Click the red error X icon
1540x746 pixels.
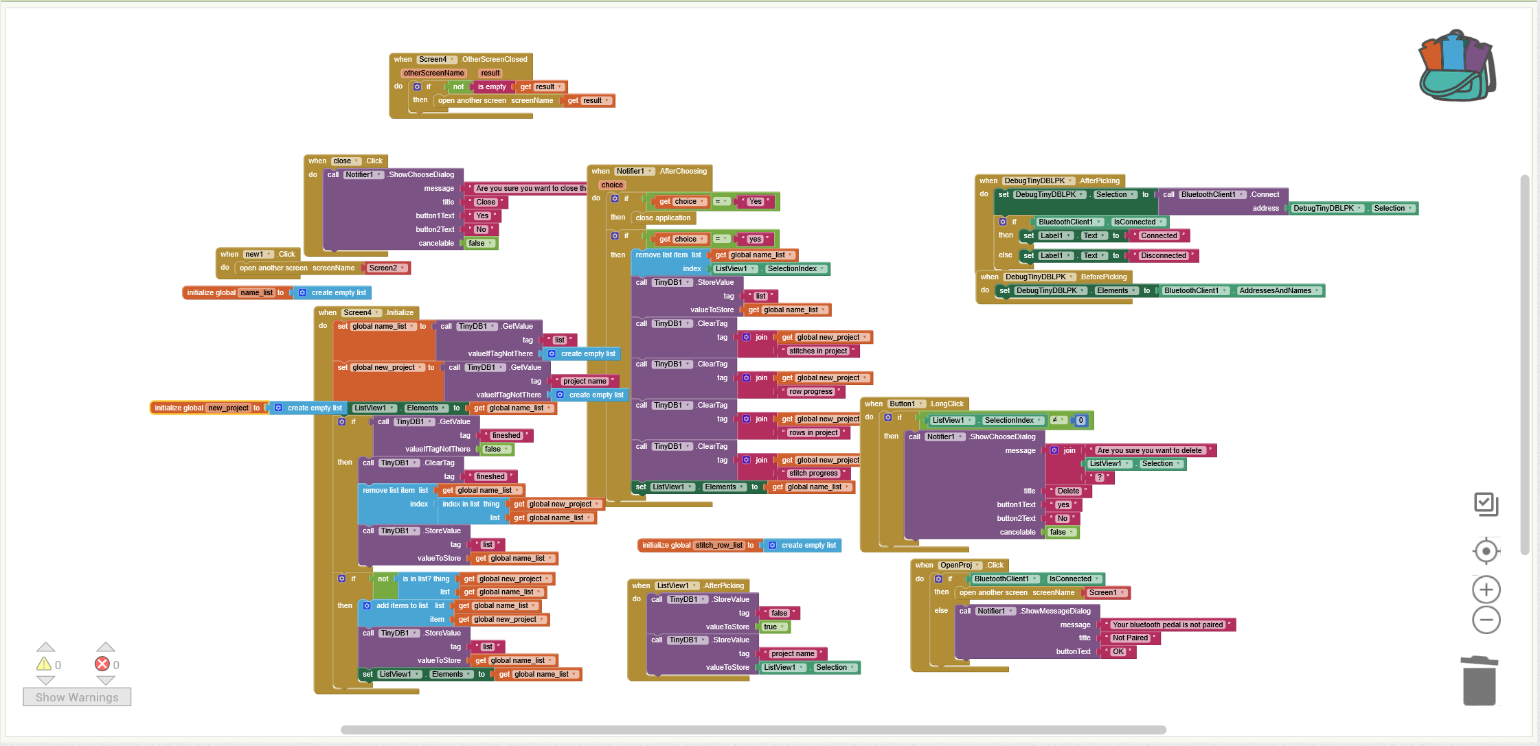[x=102, y=664]
